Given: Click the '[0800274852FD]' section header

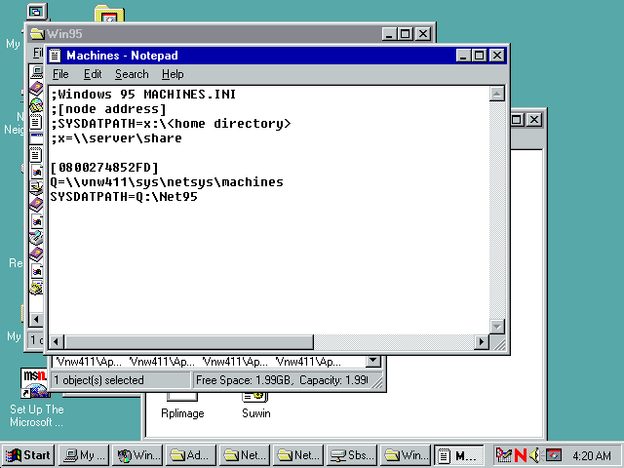Looking at the screenshot, I should click(x=104, y=168).
